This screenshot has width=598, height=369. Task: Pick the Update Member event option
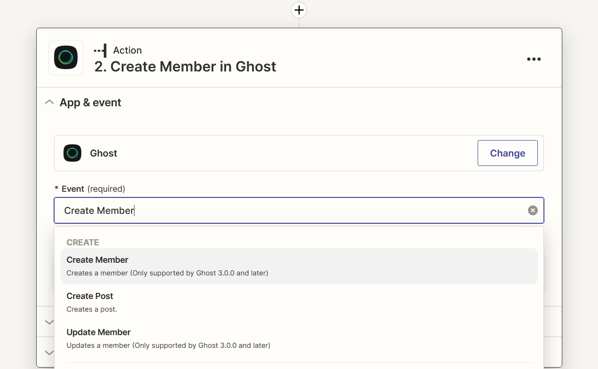(299, 338)
